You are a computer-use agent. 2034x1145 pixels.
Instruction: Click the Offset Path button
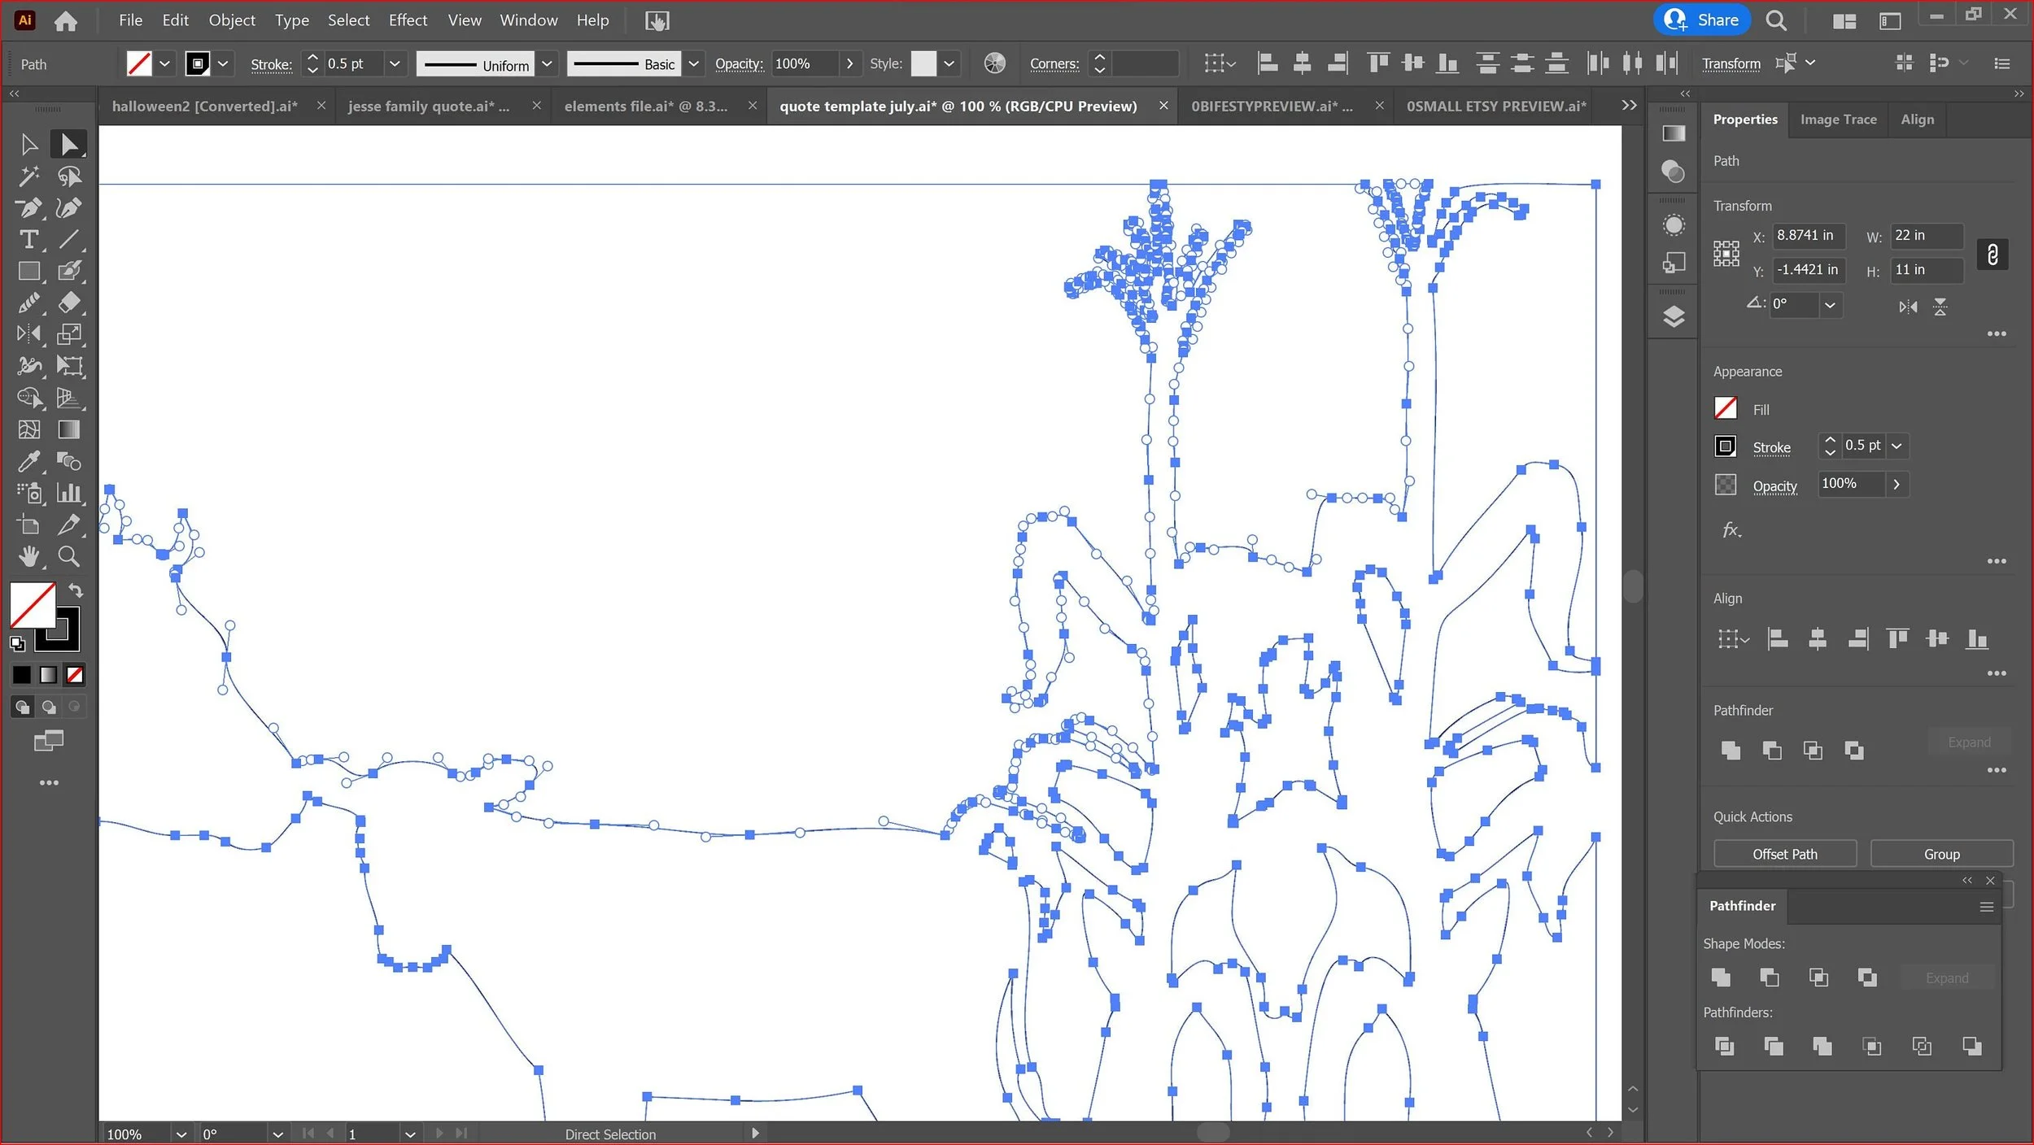click(x=1784, y=854)
